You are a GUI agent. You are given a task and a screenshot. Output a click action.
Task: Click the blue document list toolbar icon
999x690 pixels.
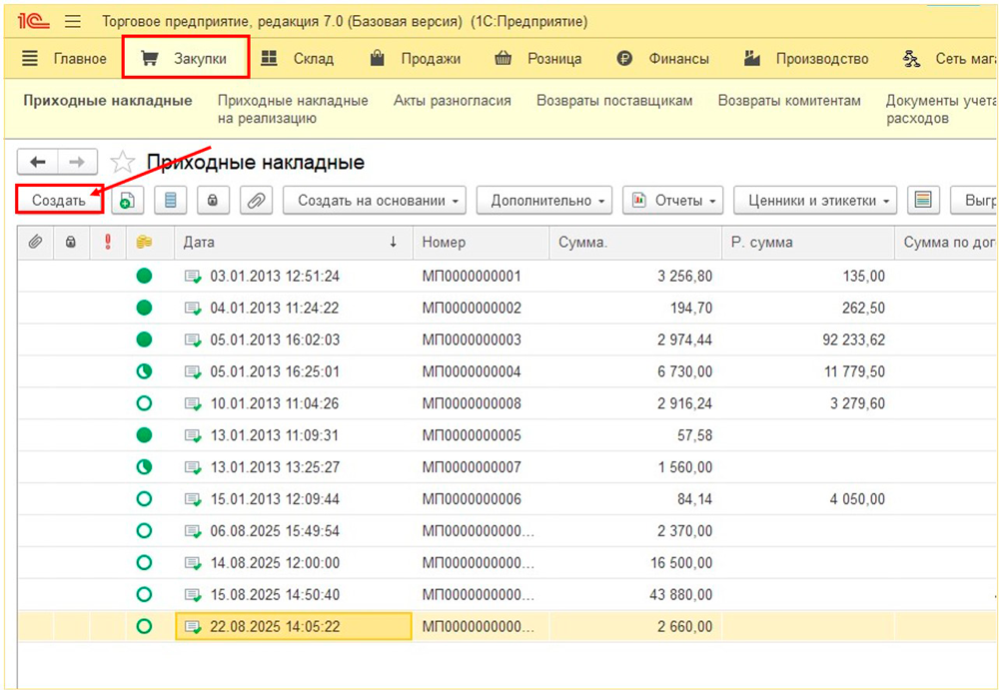(x=170, y=200)
